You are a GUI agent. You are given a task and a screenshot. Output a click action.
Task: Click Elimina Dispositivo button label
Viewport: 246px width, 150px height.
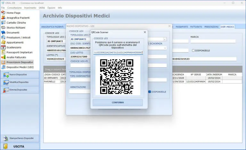tap(18, 90)
